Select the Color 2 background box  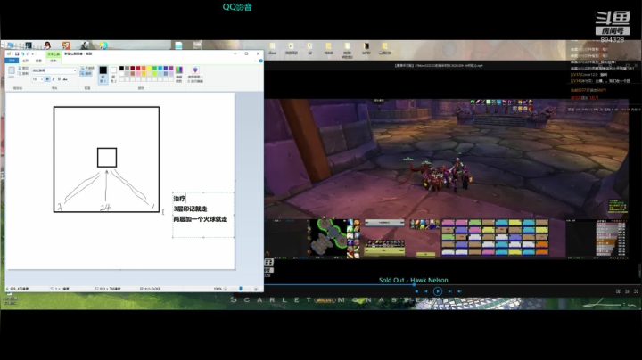113,75
